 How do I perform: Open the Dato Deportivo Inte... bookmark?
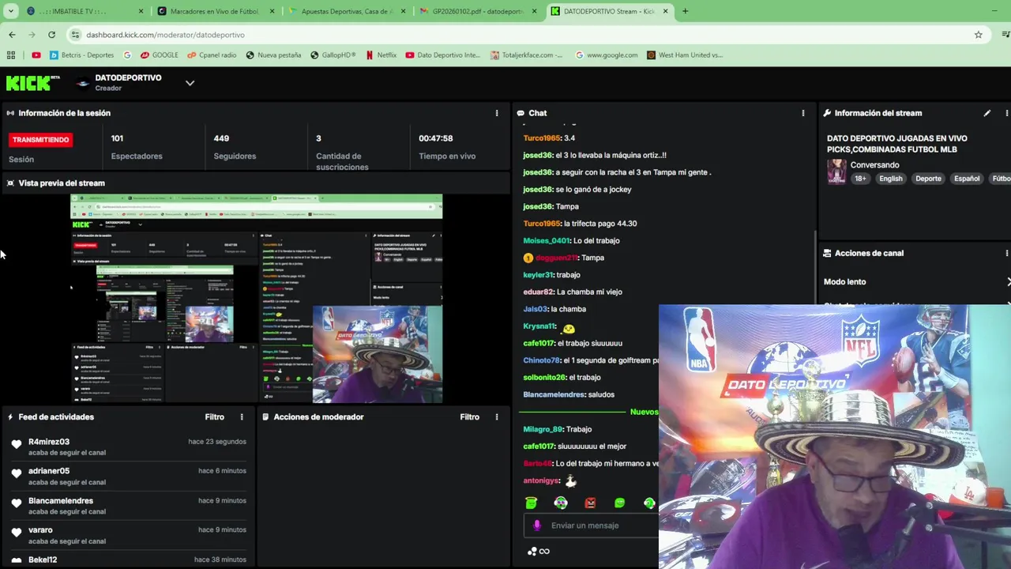442,55
